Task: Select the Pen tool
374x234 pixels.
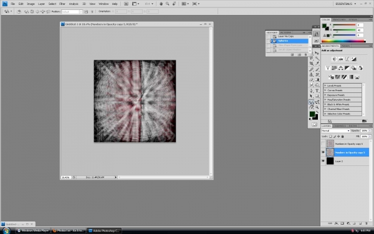Action: pos(312,90)
